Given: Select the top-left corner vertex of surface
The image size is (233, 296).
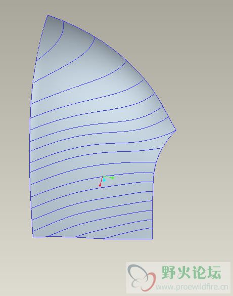Looking at the screenshot, I should point(48,16).
